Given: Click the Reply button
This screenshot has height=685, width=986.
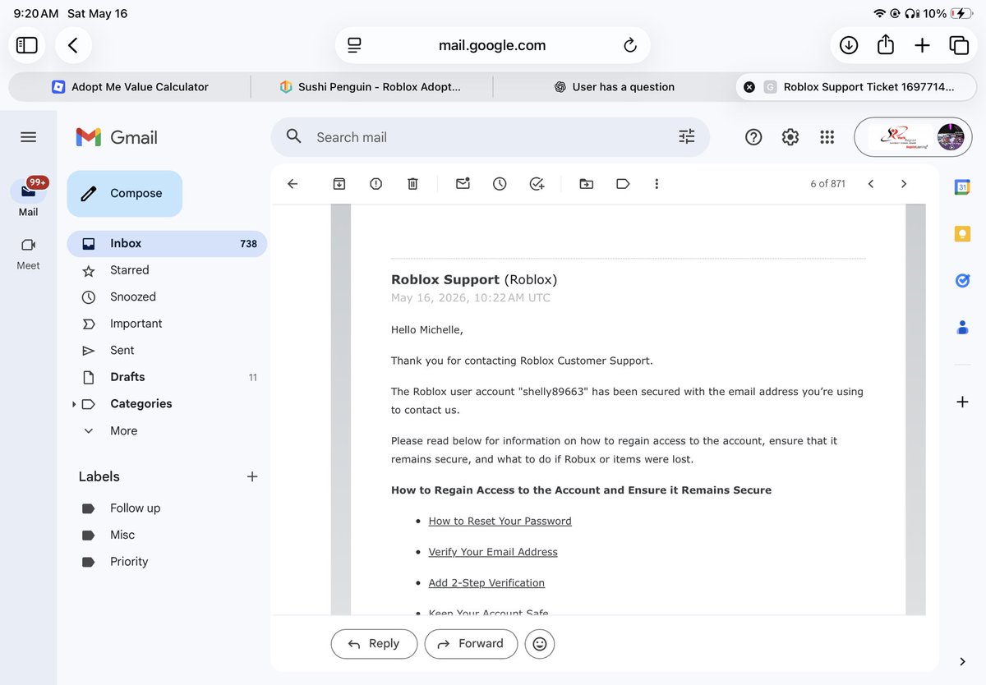Looking at the screenshot, I should [x=374, y=644].
